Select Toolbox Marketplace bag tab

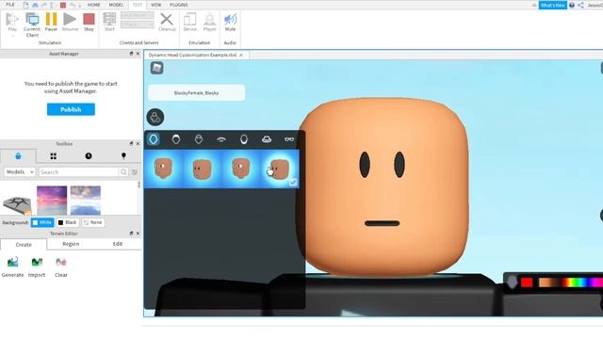(x=18, y=155)
